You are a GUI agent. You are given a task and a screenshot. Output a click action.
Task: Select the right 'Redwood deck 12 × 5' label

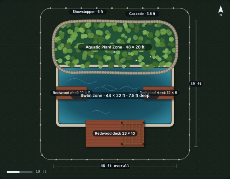click(158, 93)
